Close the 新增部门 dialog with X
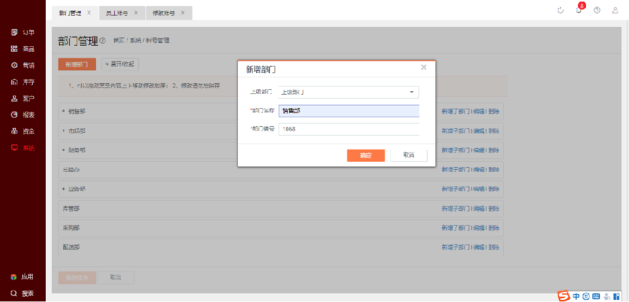The width and height of the screenshot is (629, 302). click(423, 67)
